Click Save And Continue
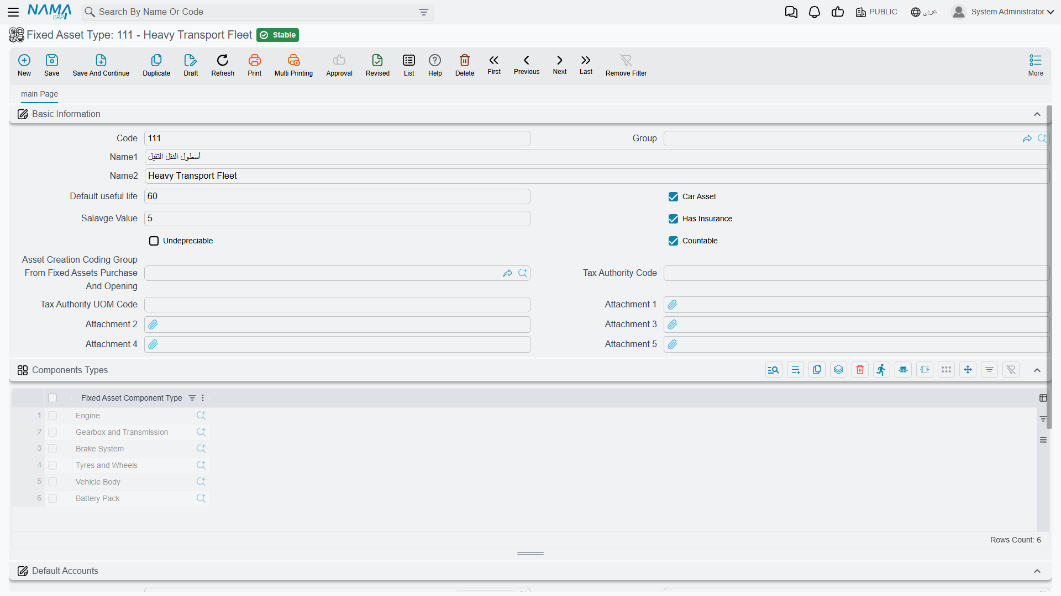This screenshot has width=1061, height=596. pyautogui.click(x=101, y=65)
